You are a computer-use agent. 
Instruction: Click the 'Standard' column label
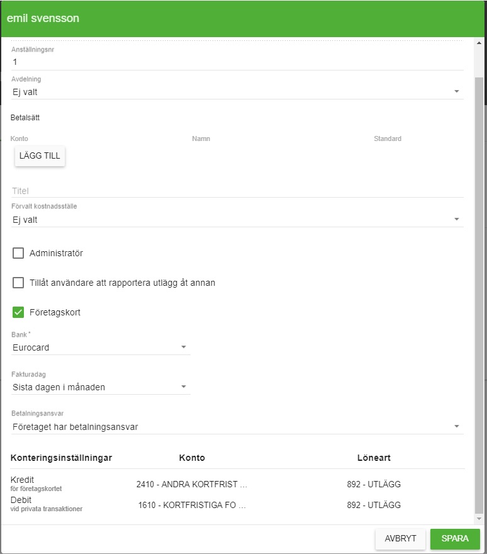388,139
